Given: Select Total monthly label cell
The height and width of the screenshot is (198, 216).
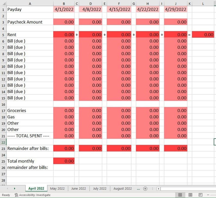Looking at the screenshot, I should 30,161.
